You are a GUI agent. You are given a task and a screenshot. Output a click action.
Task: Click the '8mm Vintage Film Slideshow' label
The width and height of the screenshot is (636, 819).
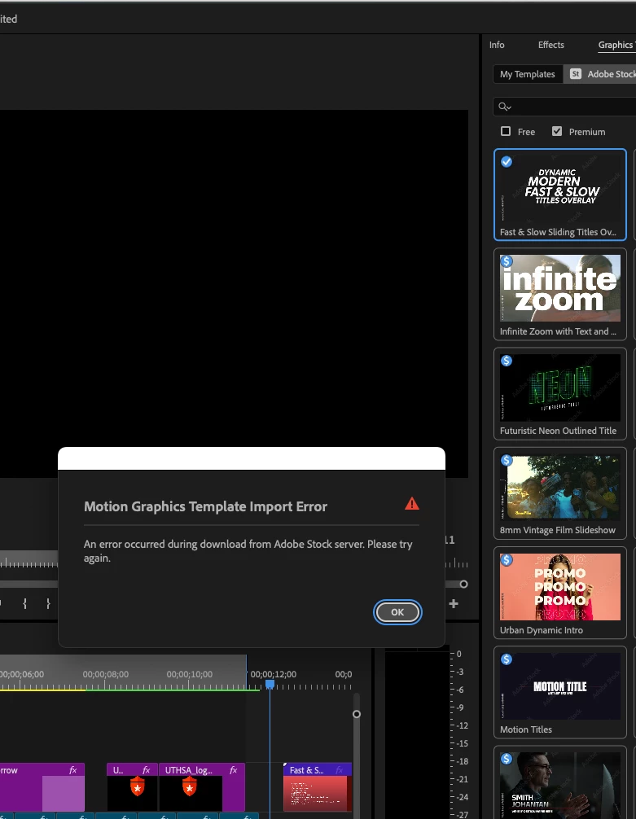(558, 530)
